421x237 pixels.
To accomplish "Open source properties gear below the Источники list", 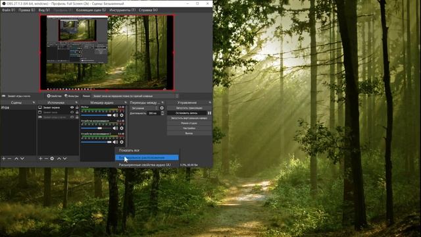I will (52, 159).
